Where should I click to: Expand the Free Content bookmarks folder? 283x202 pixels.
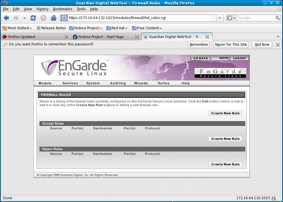[147, 28]
